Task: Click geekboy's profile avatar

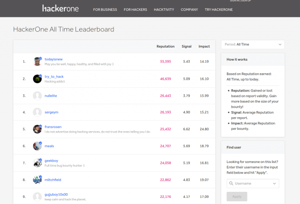Action: click(37, 163)
